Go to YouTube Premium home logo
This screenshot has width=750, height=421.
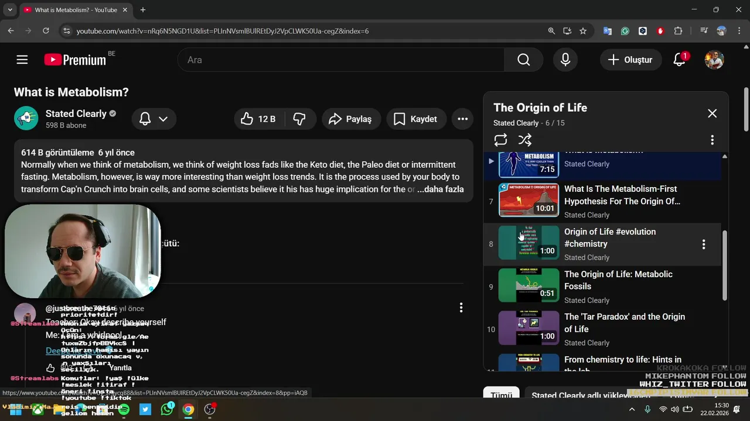pos(75,60)
